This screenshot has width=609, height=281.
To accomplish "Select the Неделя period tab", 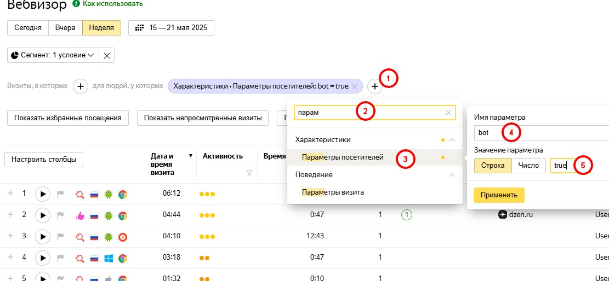I will (x=101, y=28).
